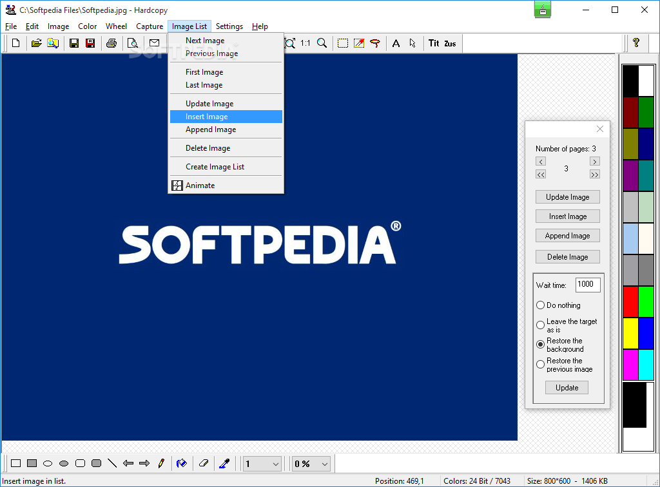
Task: Click the Delete Image panel button
Action: click(567, 257)
